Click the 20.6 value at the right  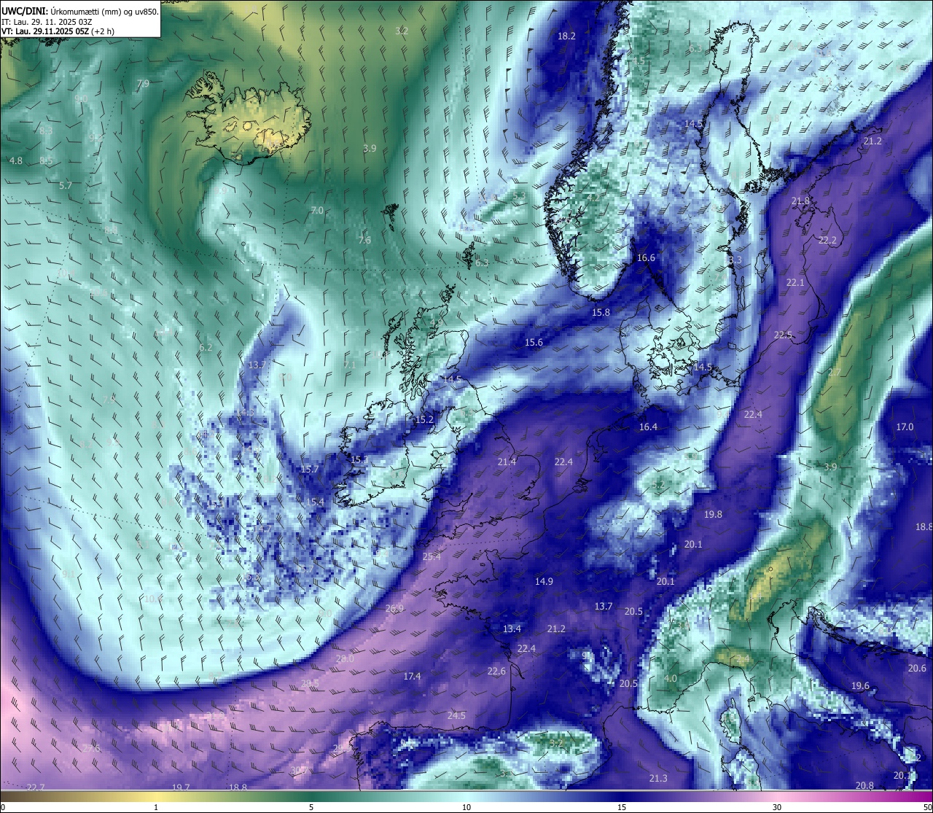tap(917, 668)
